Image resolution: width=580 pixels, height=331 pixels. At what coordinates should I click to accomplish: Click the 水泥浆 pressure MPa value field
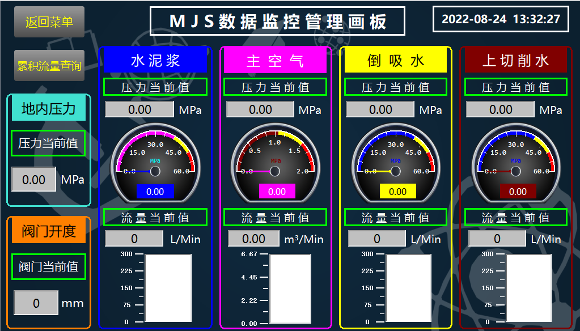click(139, 109)
